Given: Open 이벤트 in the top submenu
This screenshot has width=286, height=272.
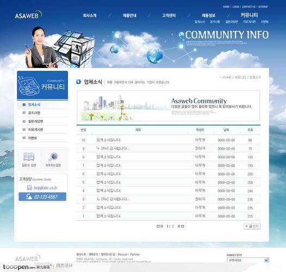Looking at the screenshot, I should click(x=265, y=22).
